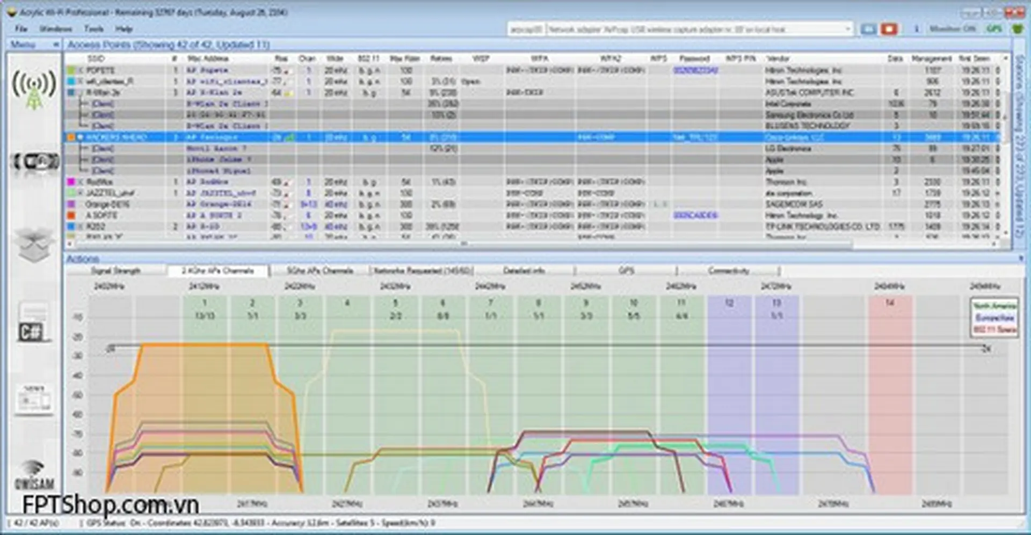1031x535 pixels.
Task: Open the Connectivity tab
Action: [728, 270]
